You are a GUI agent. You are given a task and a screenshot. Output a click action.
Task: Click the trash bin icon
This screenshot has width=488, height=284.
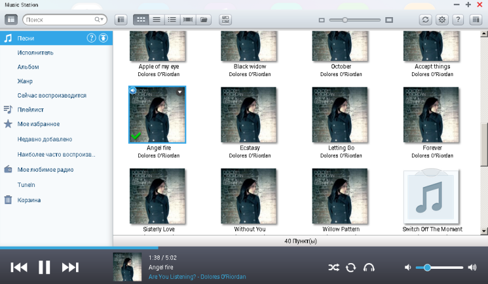(x=8, y=200)
